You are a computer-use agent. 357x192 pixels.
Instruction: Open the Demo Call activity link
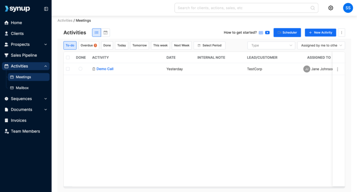pyautogui.click(x=105, y=69)
